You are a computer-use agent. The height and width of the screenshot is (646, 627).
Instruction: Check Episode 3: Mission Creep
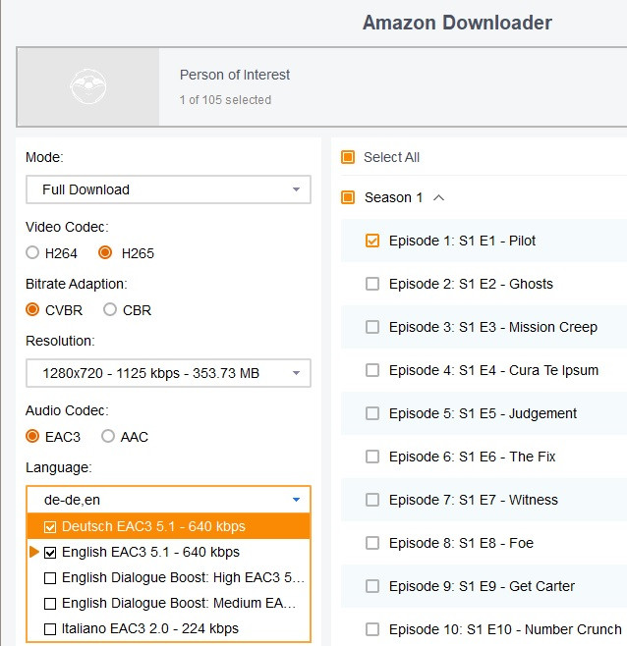pos(372,327)
